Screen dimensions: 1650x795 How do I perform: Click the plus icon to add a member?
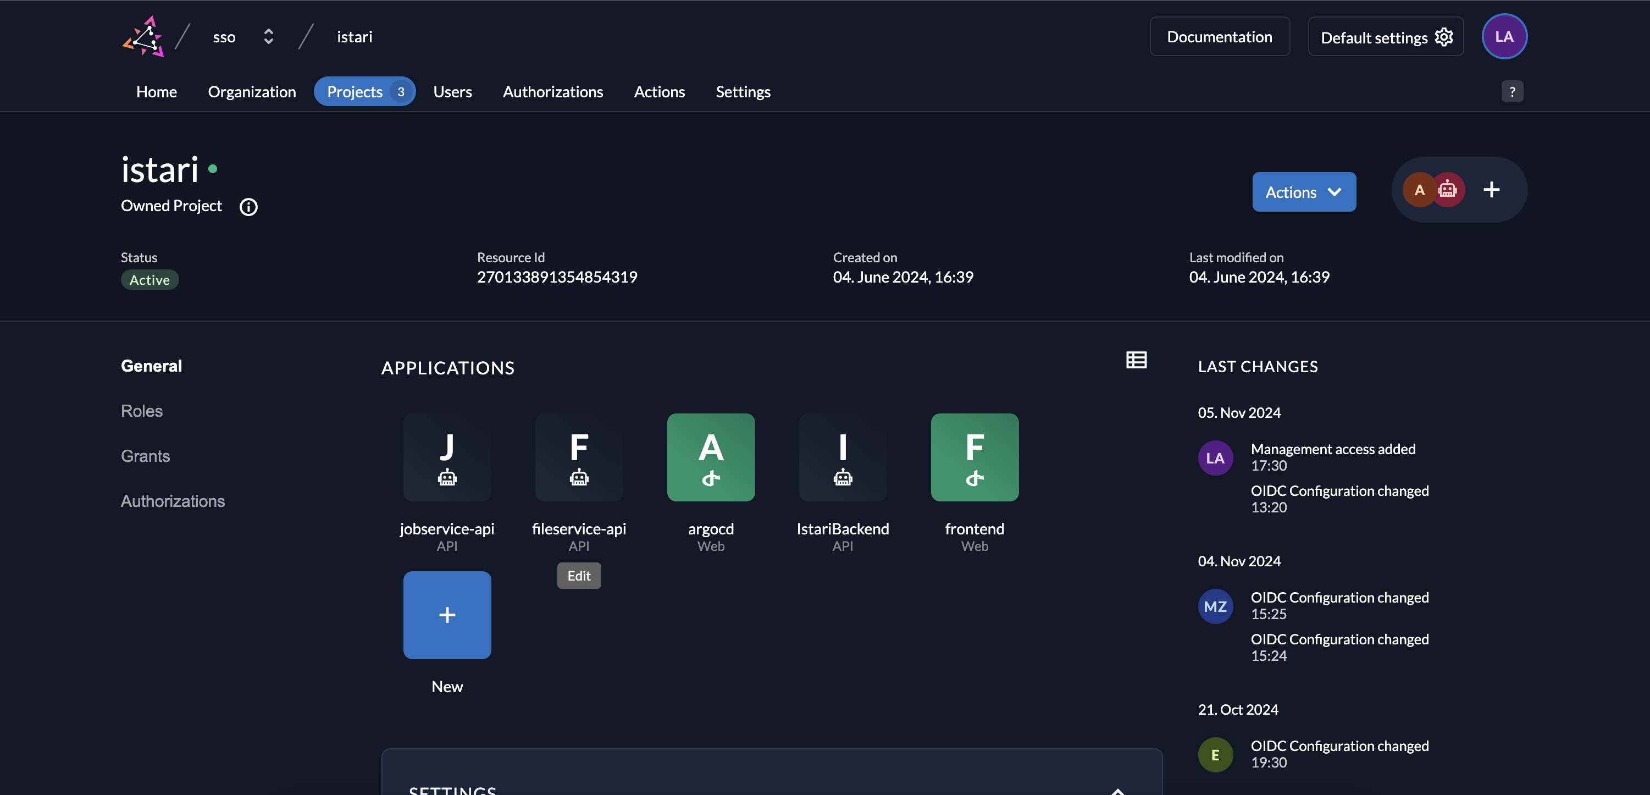coord(1491,189)
